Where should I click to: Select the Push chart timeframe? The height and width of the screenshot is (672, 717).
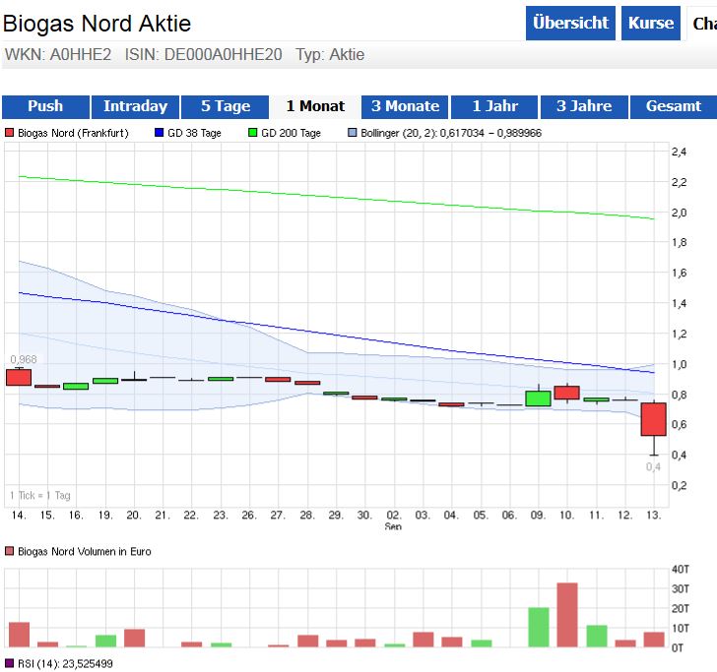[45, 106]
